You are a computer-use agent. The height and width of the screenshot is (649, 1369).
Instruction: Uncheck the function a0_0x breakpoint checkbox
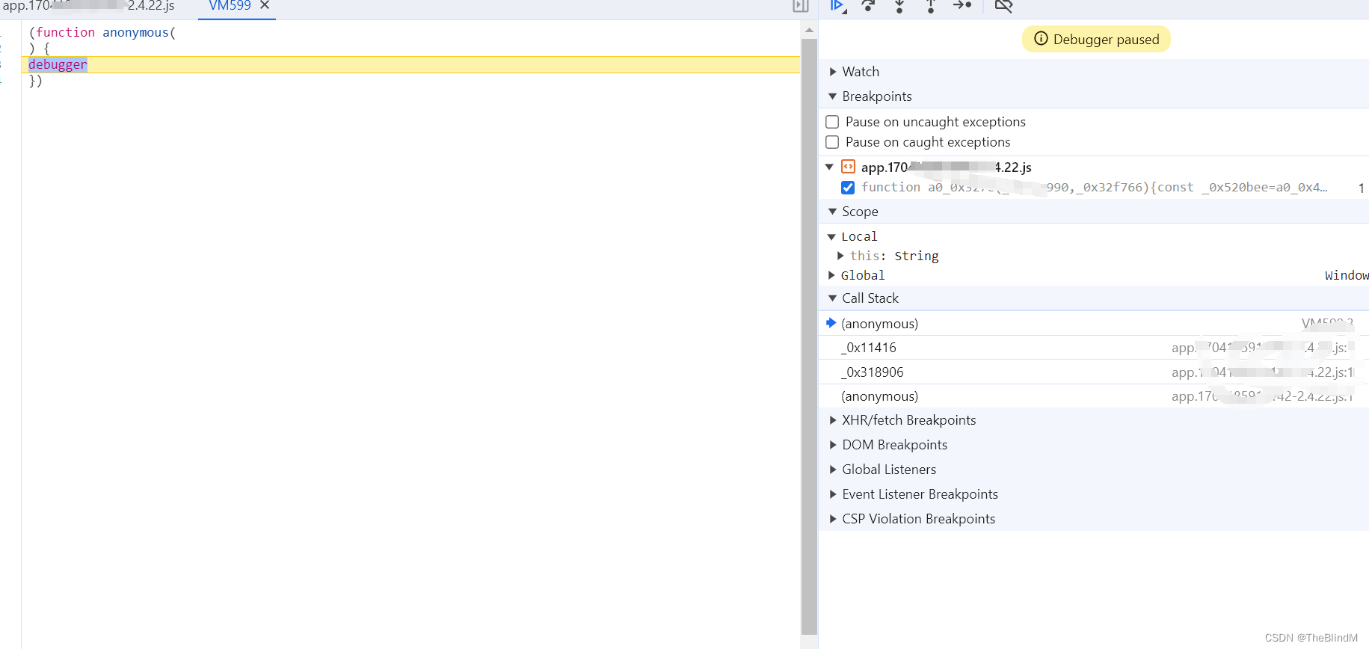[848, 188]
